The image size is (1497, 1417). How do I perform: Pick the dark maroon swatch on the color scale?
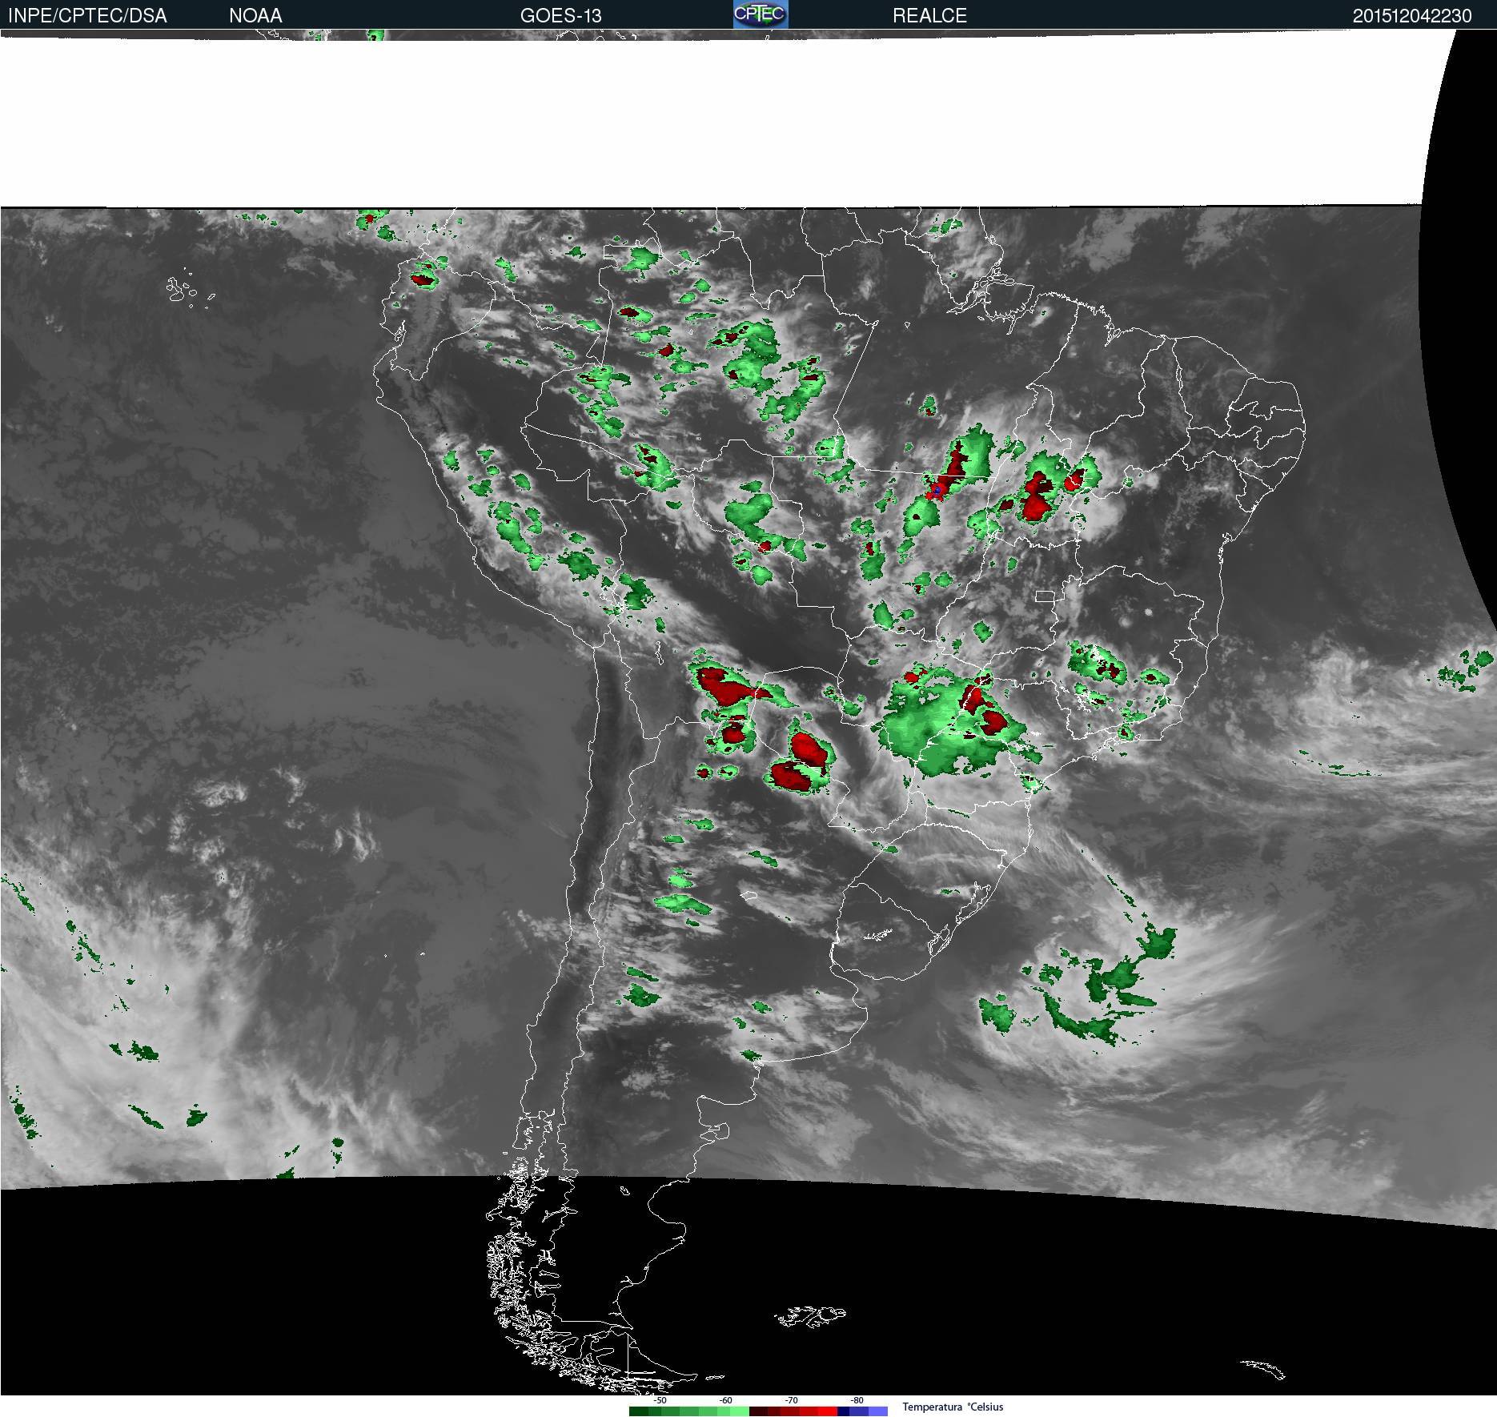(x=759, y=1411)
